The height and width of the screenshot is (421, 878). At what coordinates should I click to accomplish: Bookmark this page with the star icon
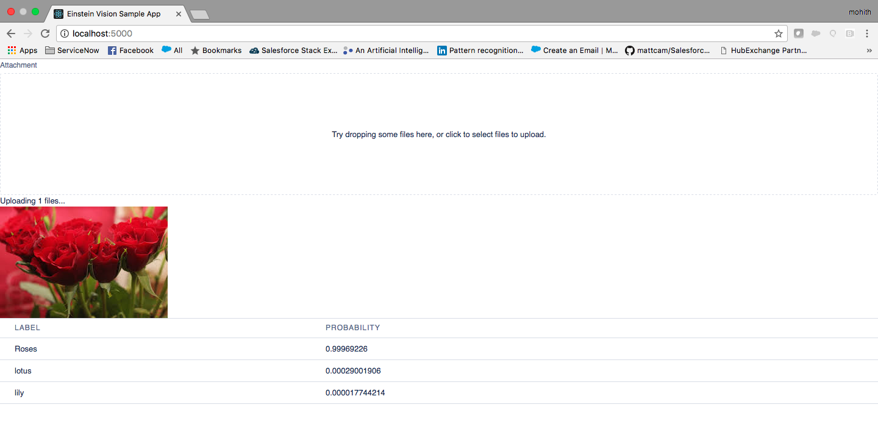(x=778, y=34)
